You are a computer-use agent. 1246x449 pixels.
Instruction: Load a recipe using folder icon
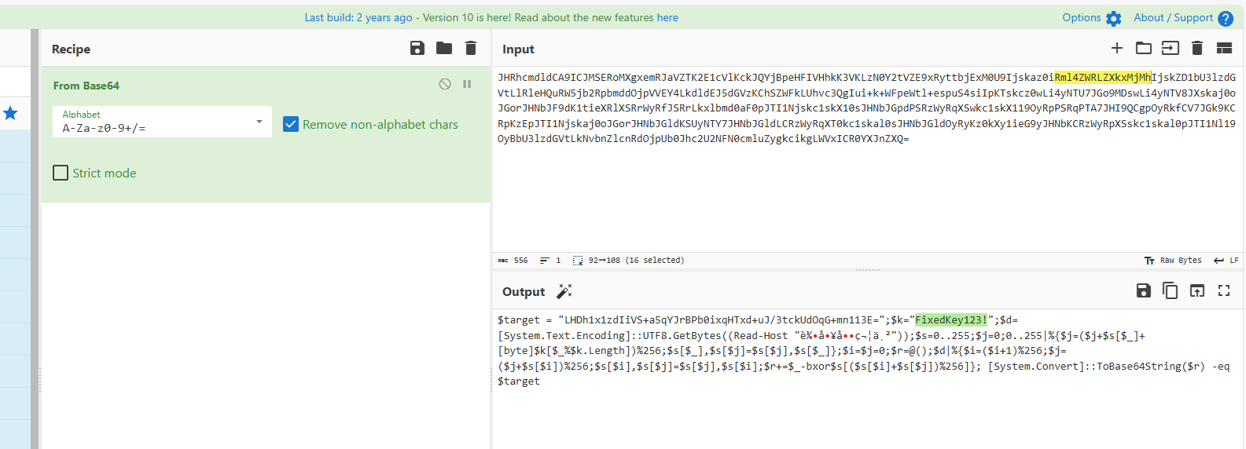tap(444, 49)
